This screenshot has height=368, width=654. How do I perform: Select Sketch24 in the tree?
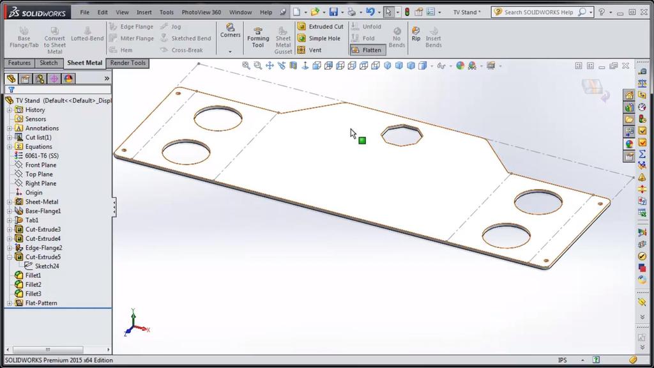[42, 266]
